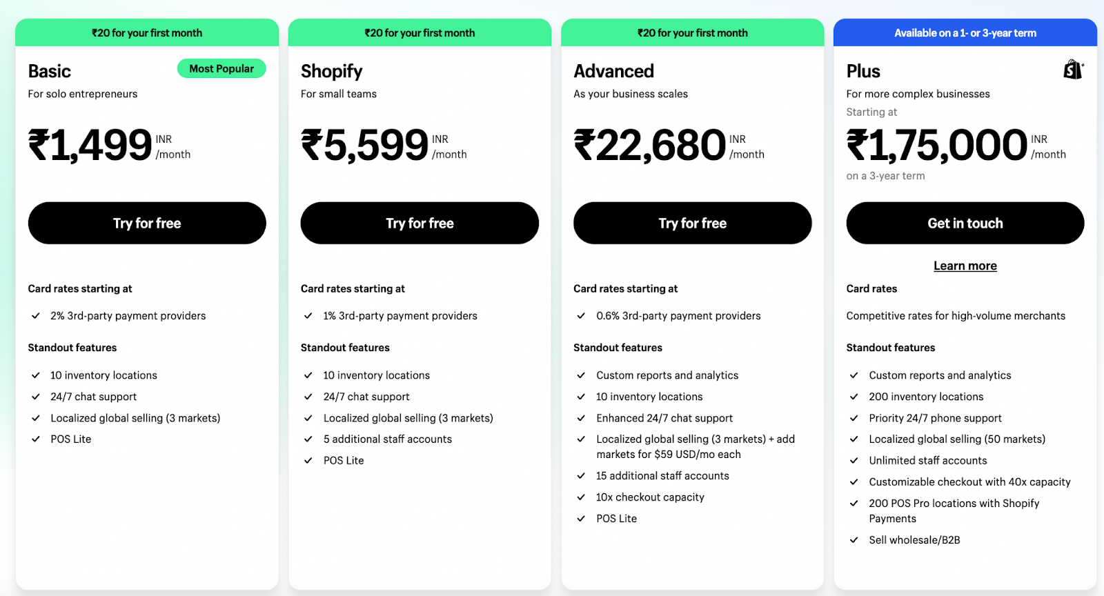1104x596 pixels.
Task: Start Advanced plan with Try for free
Action: coord(693,223)
